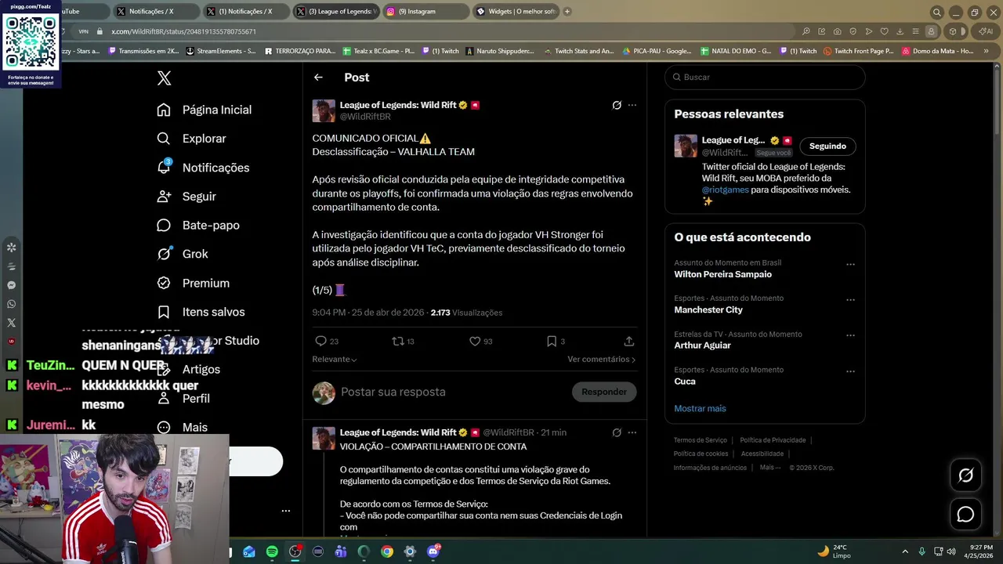Viewport: 1003px width, 564px height.
Task: Toggle the Seguindo follow button
Action: (x=827, y=146)
